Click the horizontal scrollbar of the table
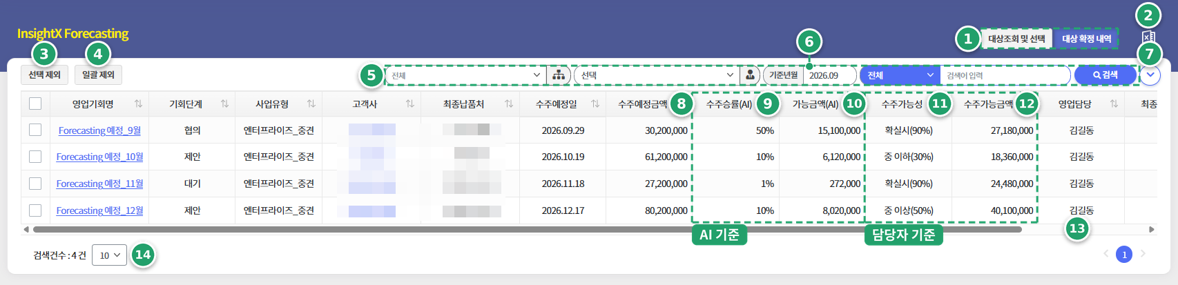The width and height of the screenshot is (1178, 285). pyautogui.click(x=527, y=229)
